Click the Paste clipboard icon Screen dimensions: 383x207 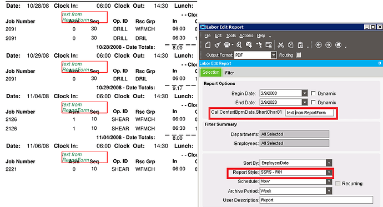[300, 45]
